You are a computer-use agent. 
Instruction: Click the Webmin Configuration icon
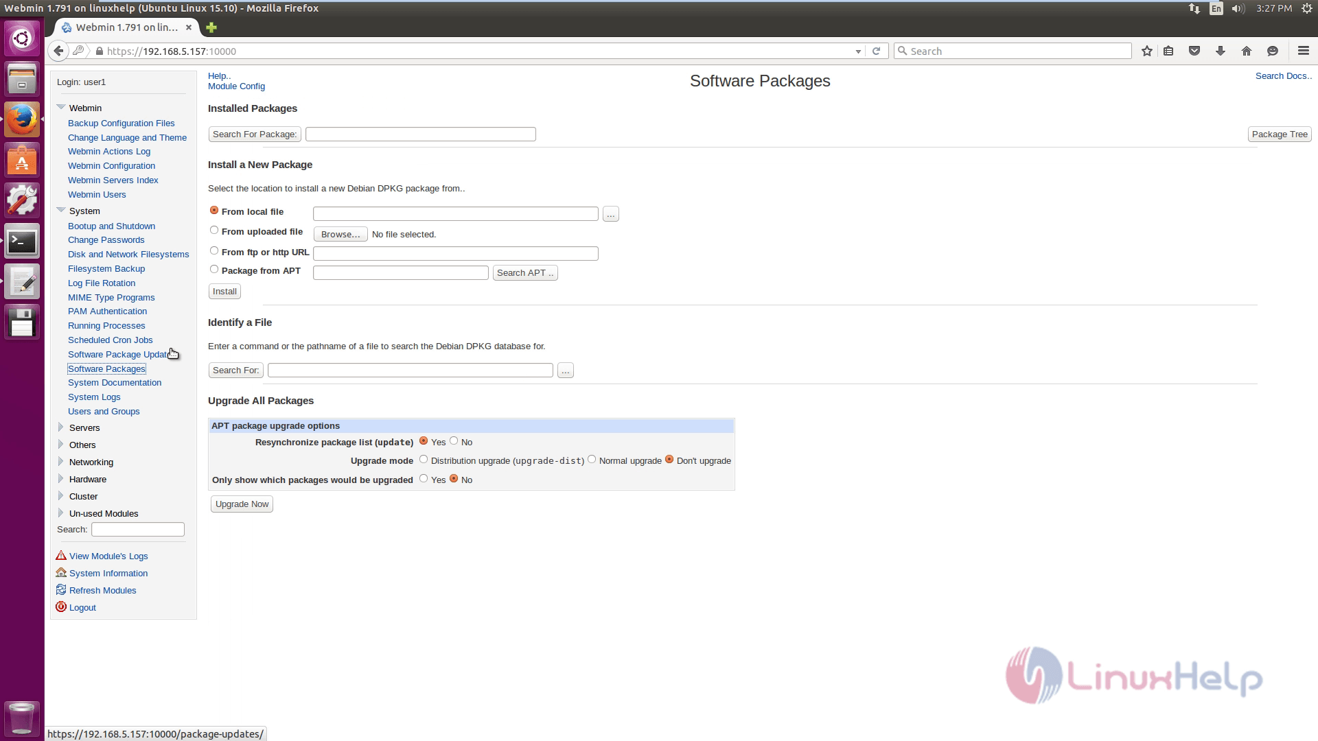pos(111,165)
